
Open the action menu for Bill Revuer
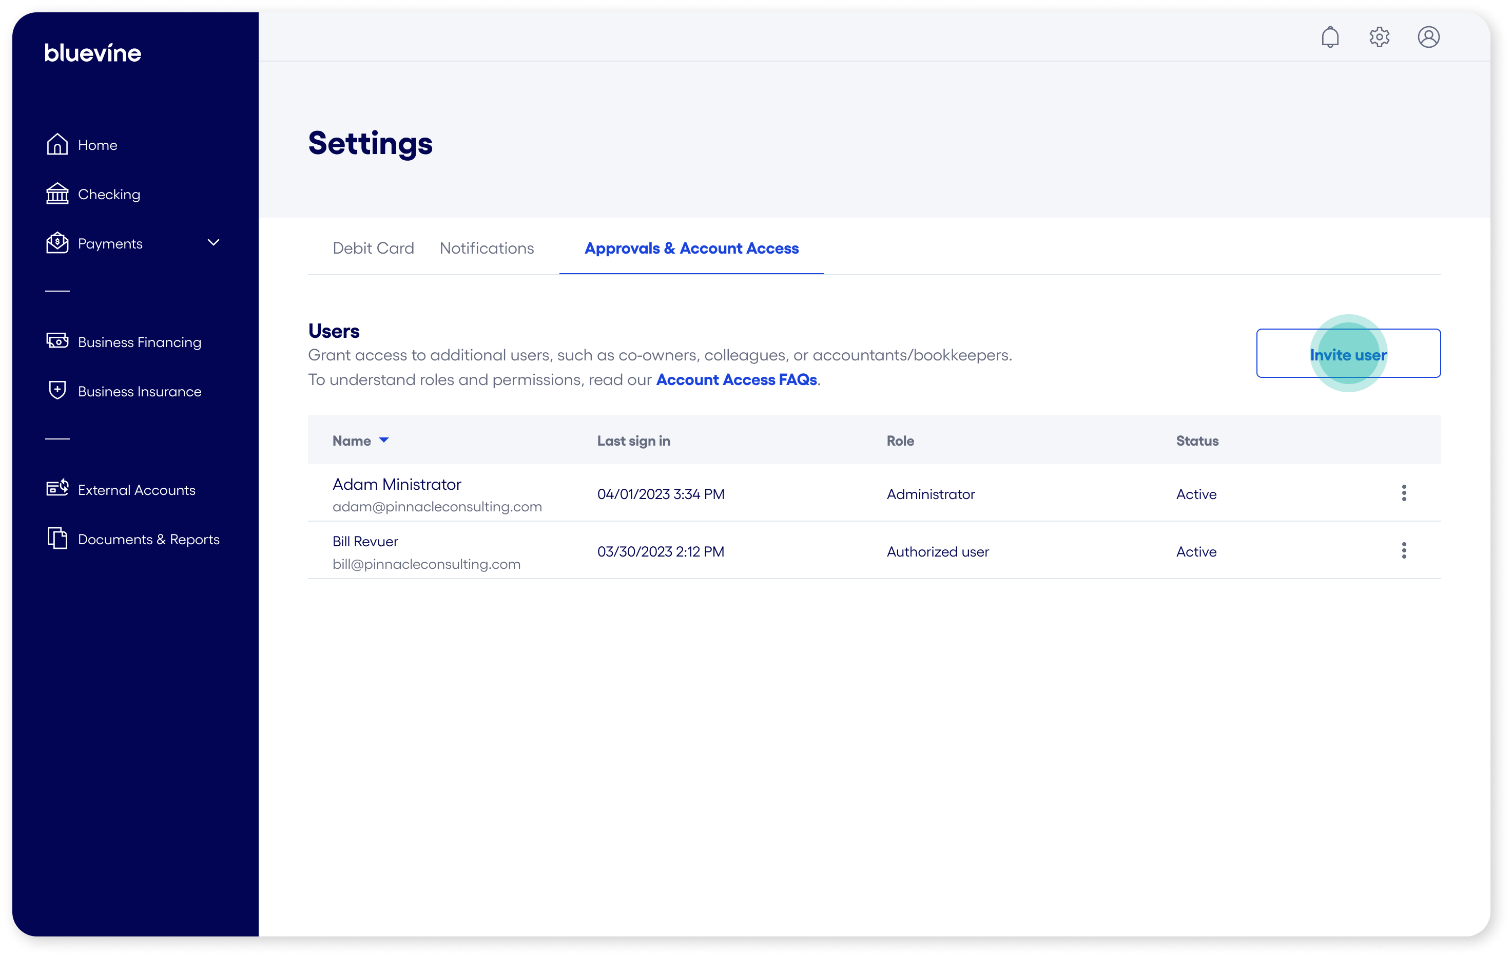[1404, 551]
